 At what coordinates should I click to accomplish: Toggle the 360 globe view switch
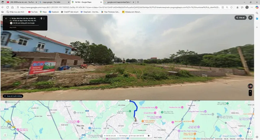[149, 136]
